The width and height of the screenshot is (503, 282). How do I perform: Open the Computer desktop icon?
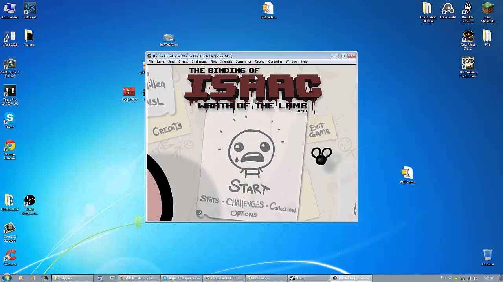pyautogui.click(x=10, y=11)
